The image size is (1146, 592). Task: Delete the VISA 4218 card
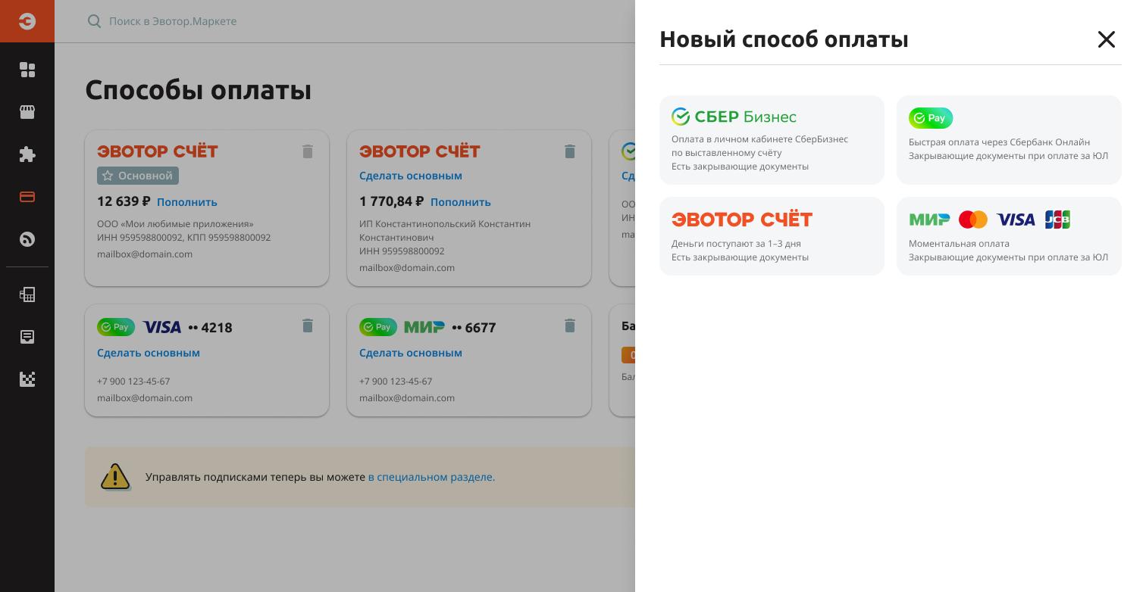click(x=308, y=326)
